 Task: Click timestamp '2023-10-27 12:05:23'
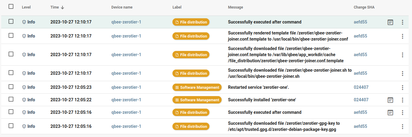pos(71,87)
